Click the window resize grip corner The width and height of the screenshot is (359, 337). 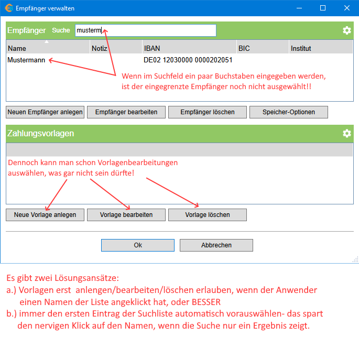(355, 259)
